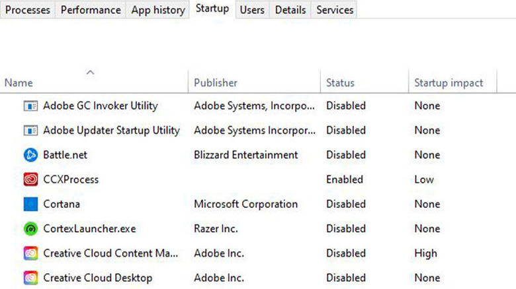
Task: Sort by the Name column header
Action: [x=19, y=83]
